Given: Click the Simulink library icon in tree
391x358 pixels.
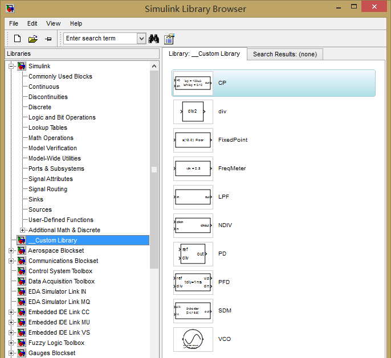Looking at the screenshot, I should tap(22, 66).
